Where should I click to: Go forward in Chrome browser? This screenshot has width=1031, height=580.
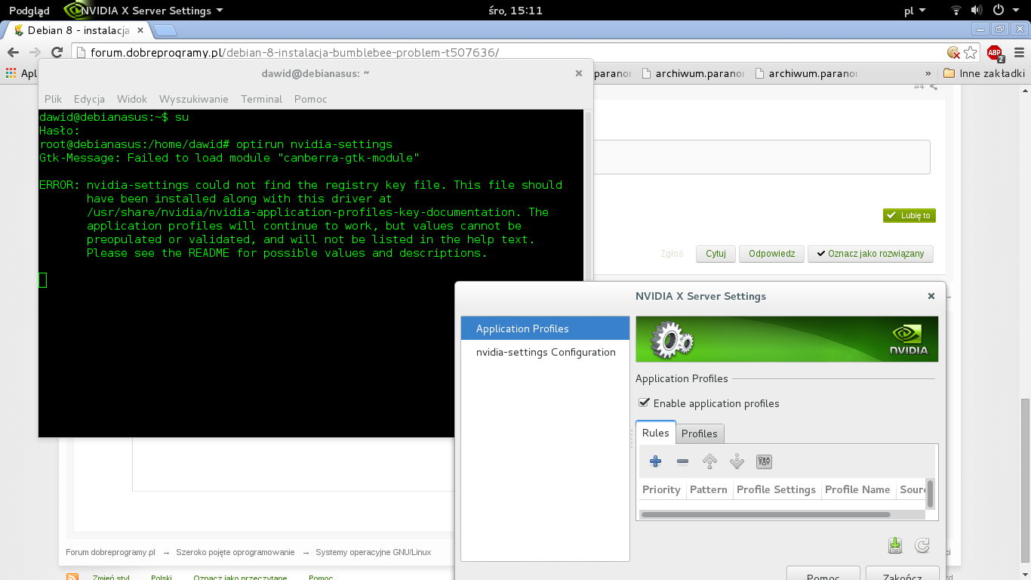tap(35, 52)
